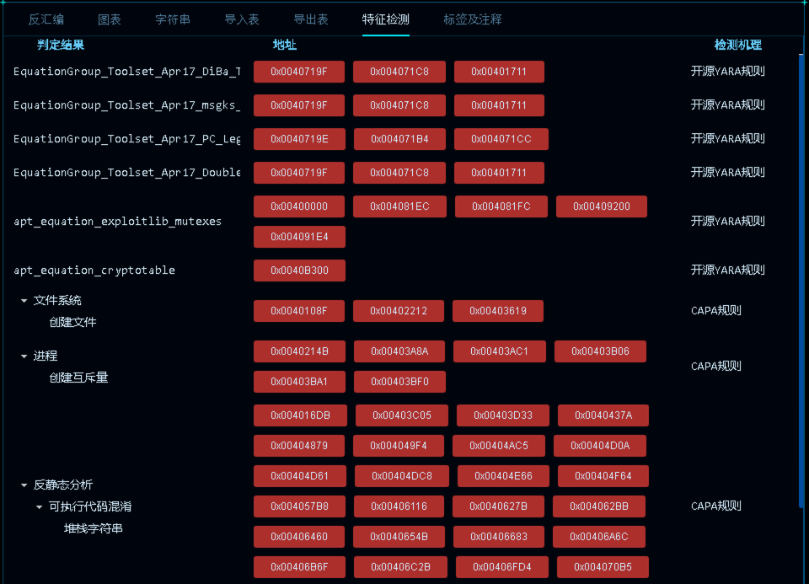
Task: Open the 图表 tab
Action: [x=110, y=19]
